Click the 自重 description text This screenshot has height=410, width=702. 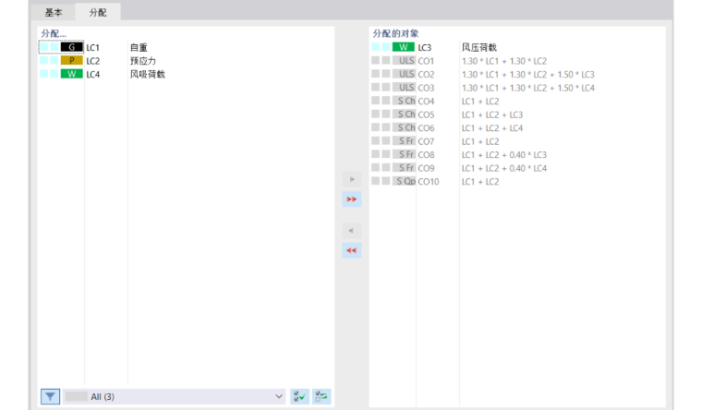(x=139, y=47)
